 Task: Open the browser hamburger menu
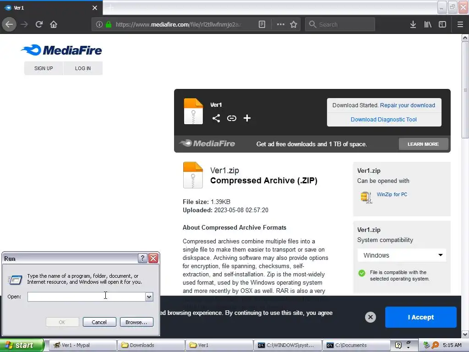[x=460, y=24]
